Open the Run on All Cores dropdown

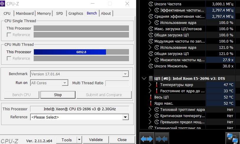click(65, 83)
